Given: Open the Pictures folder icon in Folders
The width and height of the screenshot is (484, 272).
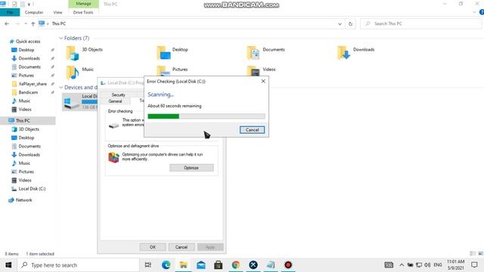Looking at the screenshot, I should (x=163, y=70).
